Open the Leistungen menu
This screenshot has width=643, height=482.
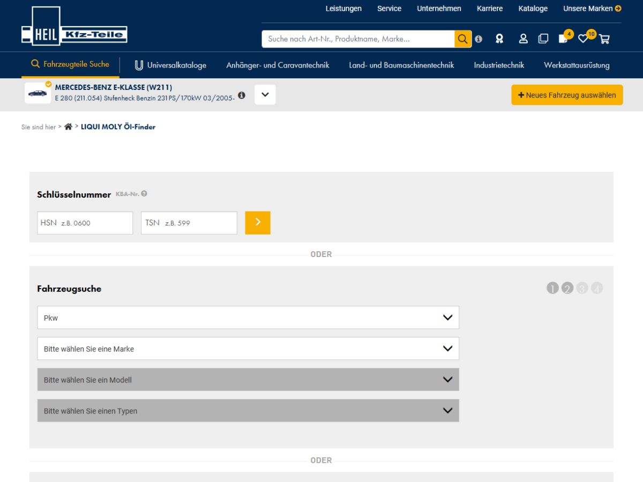tap(343, 9)
